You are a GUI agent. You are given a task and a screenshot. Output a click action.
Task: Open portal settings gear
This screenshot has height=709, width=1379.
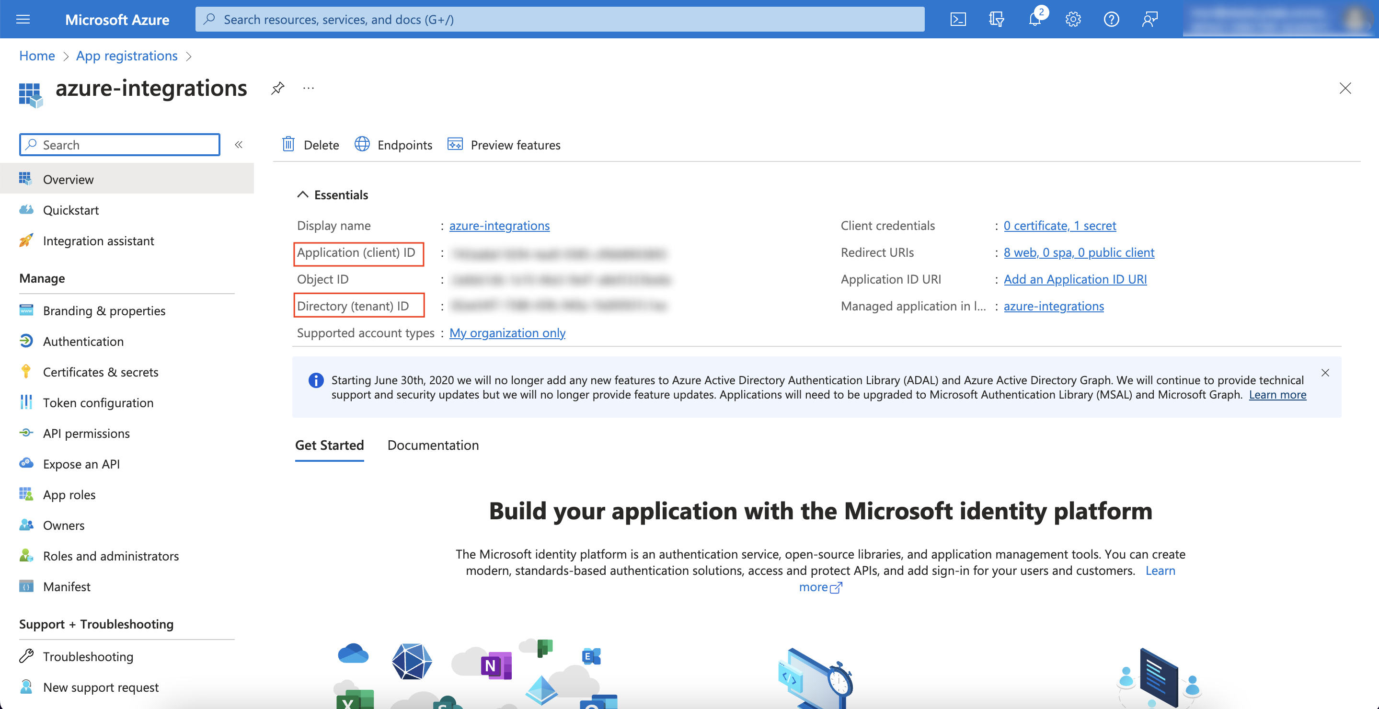(x=1072, y=19)
